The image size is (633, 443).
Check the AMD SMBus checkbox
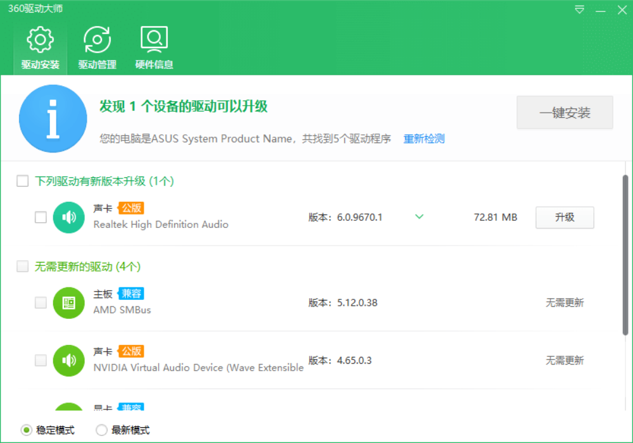pyautogui.click(x=41, y=303)
